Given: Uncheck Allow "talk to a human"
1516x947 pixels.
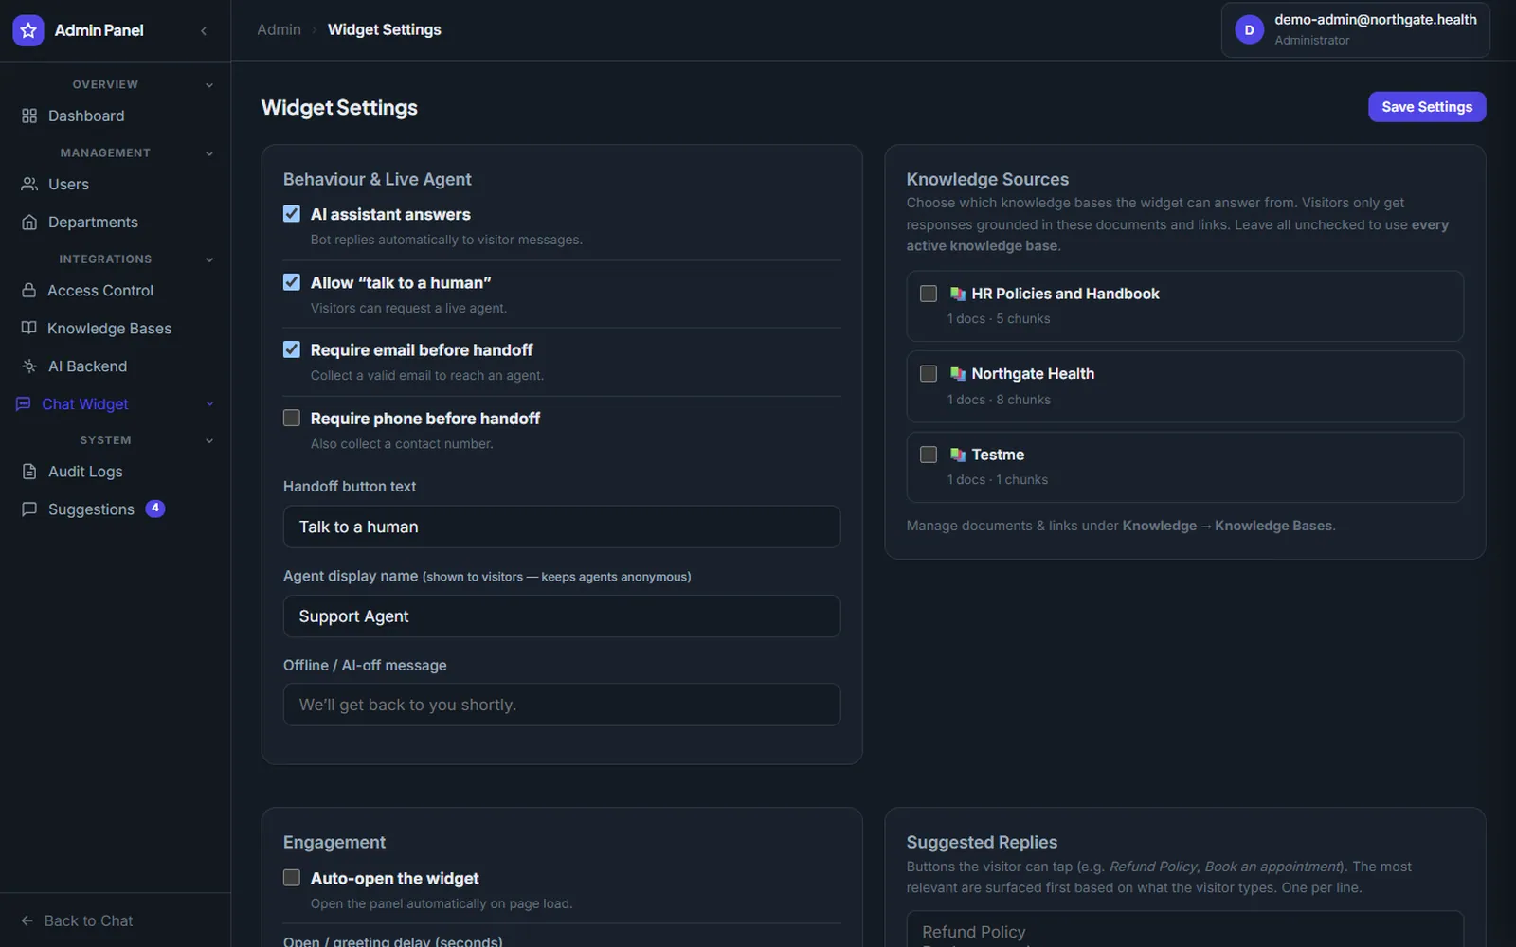Looking at the screenshot, I should [292, 282].
